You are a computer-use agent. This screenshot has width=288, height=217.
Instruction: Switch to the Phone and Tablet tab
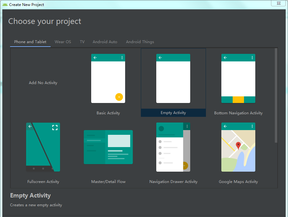click(30, 42)
